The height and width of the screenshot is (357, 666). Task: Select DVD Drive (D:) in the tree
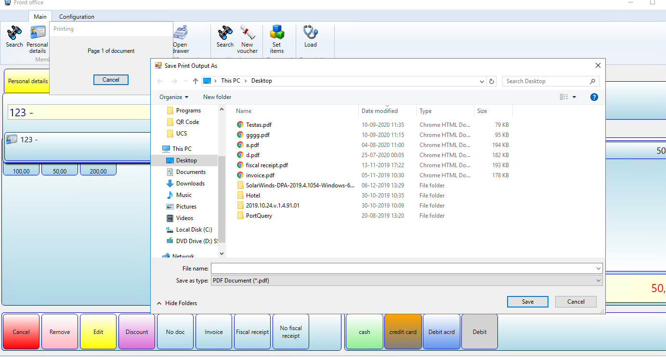[192, 241]
